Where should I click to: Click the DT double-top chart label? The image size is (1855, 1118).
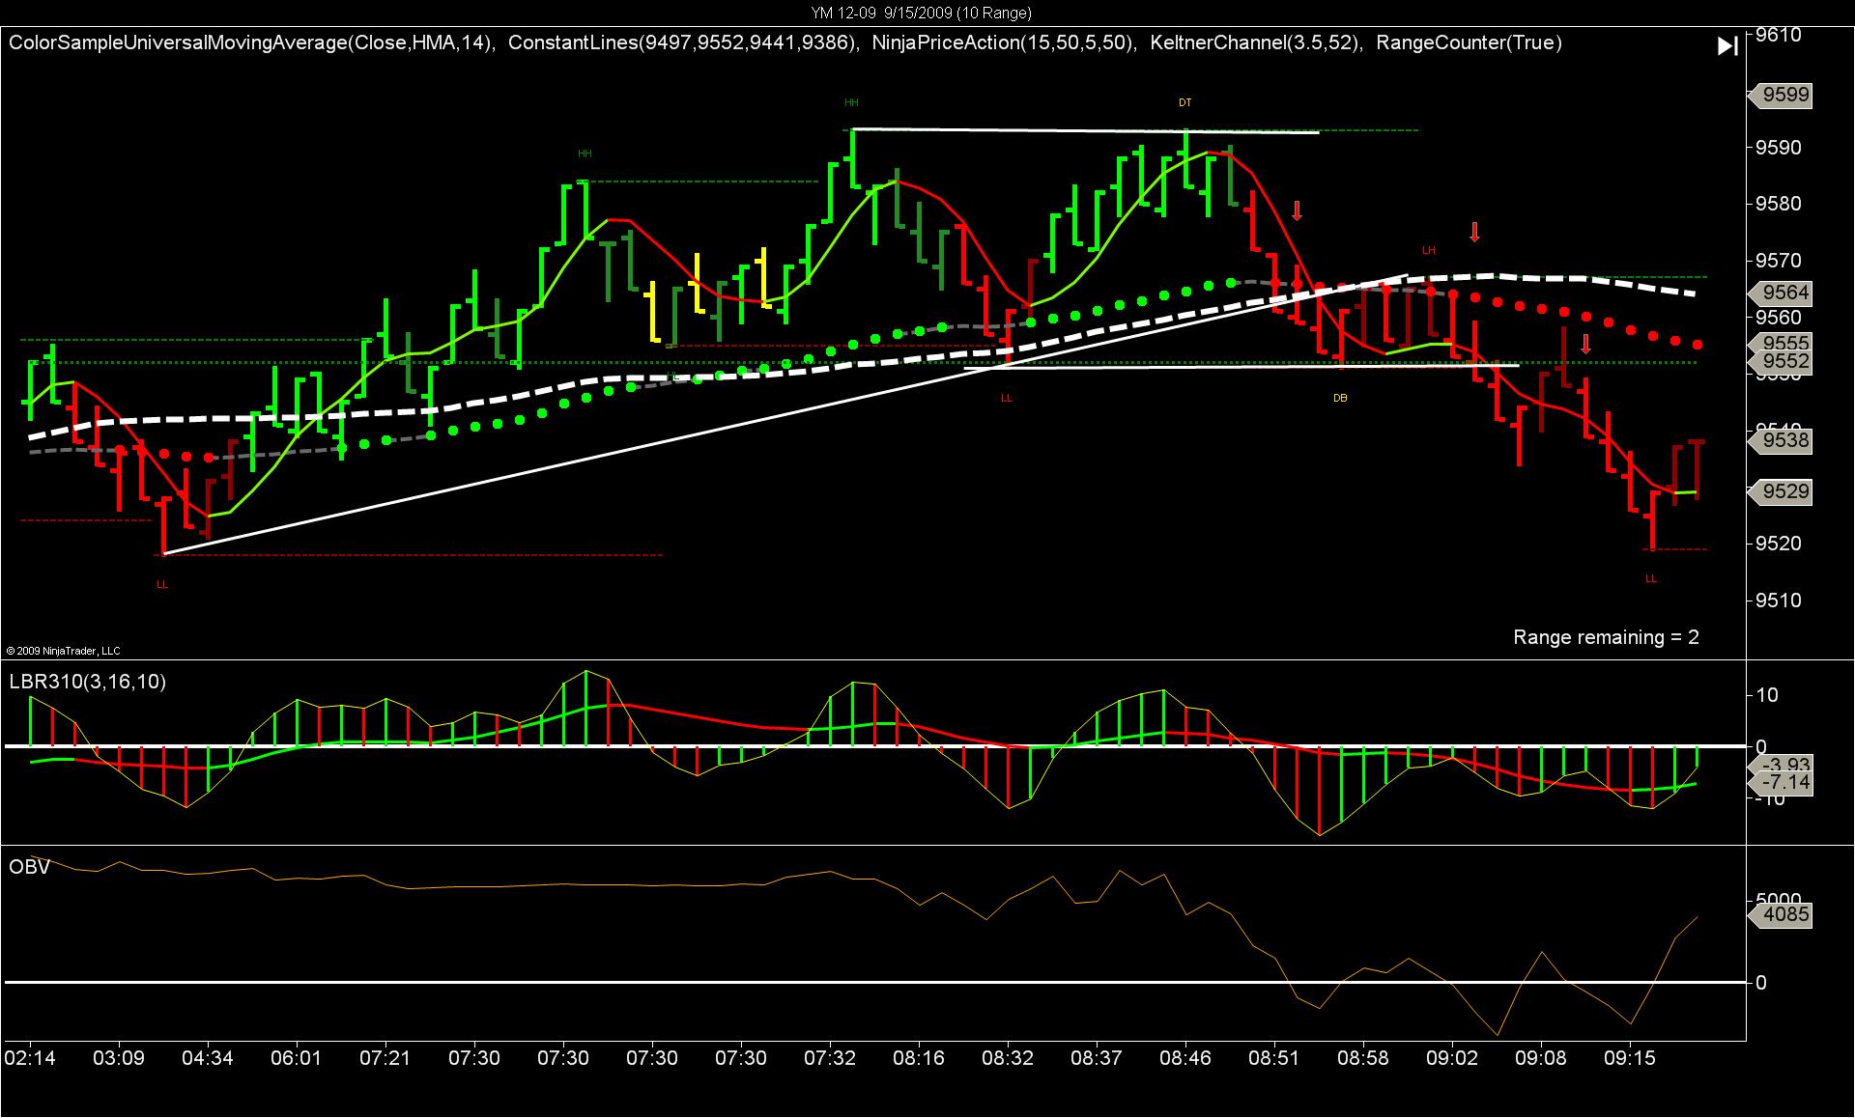coord(1184,102)
